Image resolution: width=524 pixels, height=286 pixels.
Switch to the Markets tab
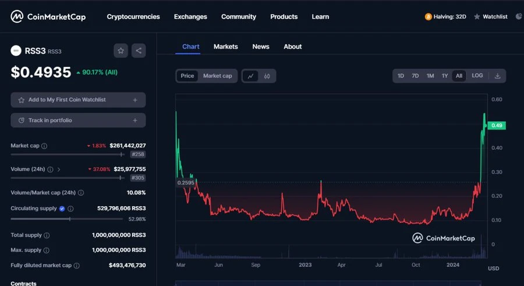click(x=225, y=47)
